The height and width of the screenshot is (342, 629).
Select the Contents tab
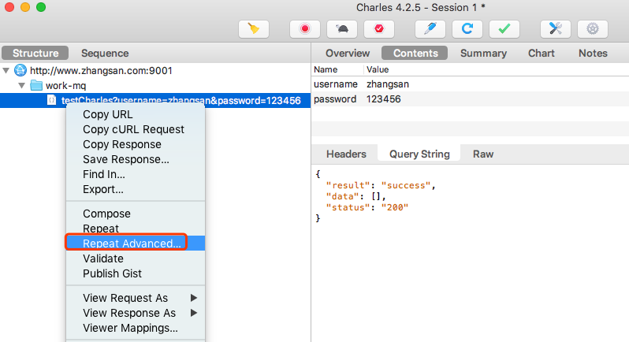tap(415, 53)
